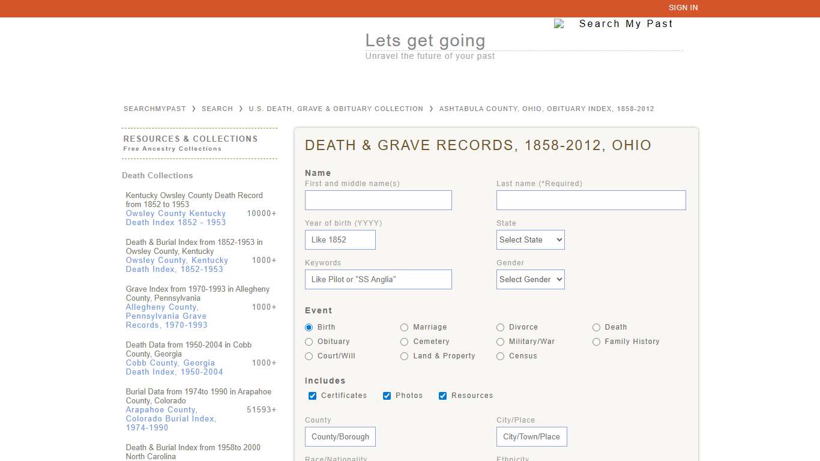820x461 pixels.
Task: Disable the Photos include option
Action: click(387, 396)
